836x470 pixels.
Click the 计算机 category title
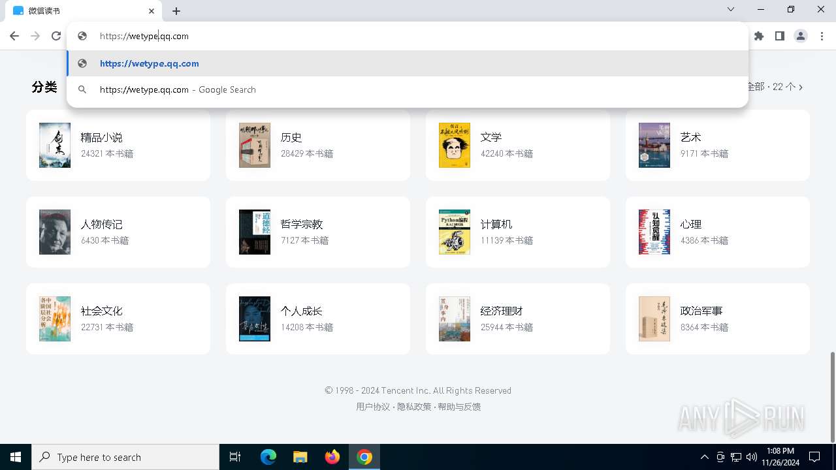tap(496, 225)
